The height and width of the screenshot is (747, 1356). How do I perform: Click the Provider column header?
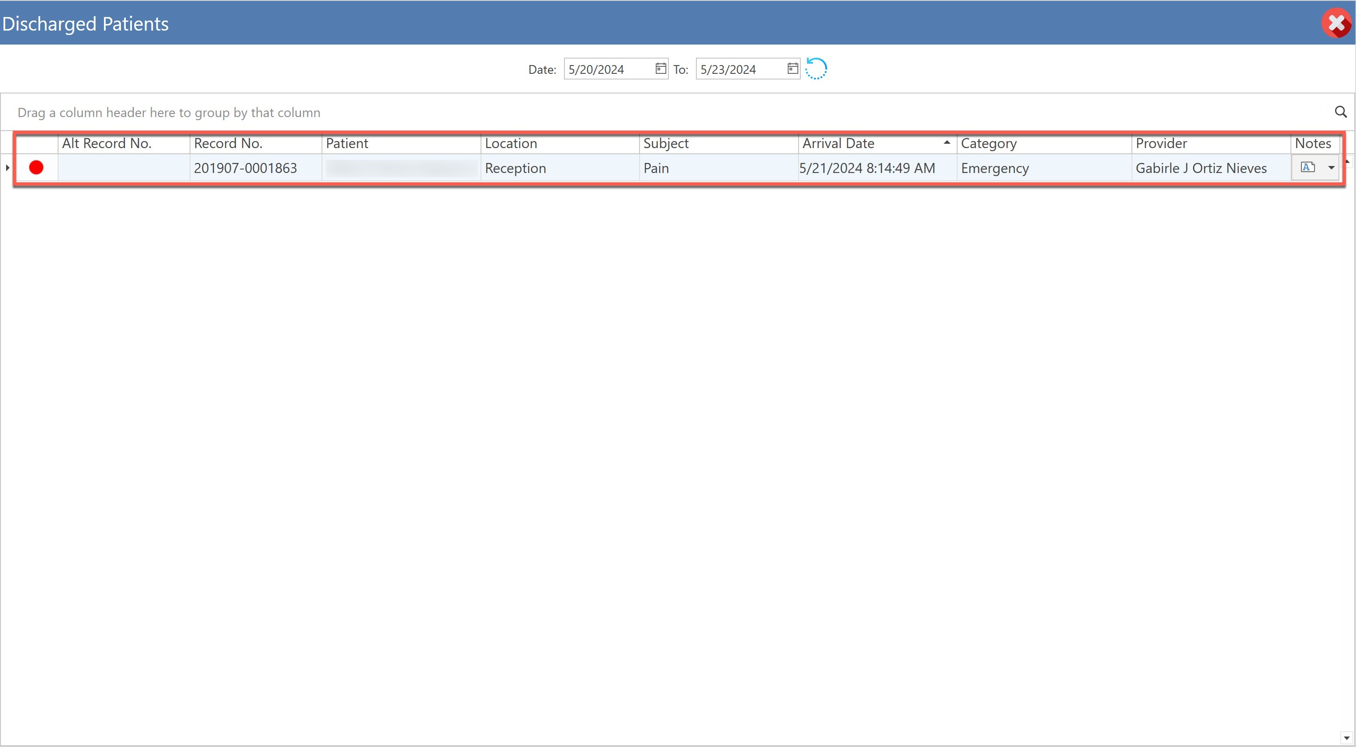[x=1161, y=143]
